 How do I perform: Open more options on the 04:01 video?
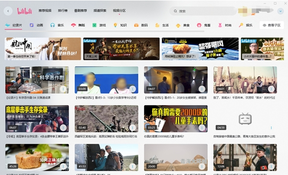click(271, 89)
